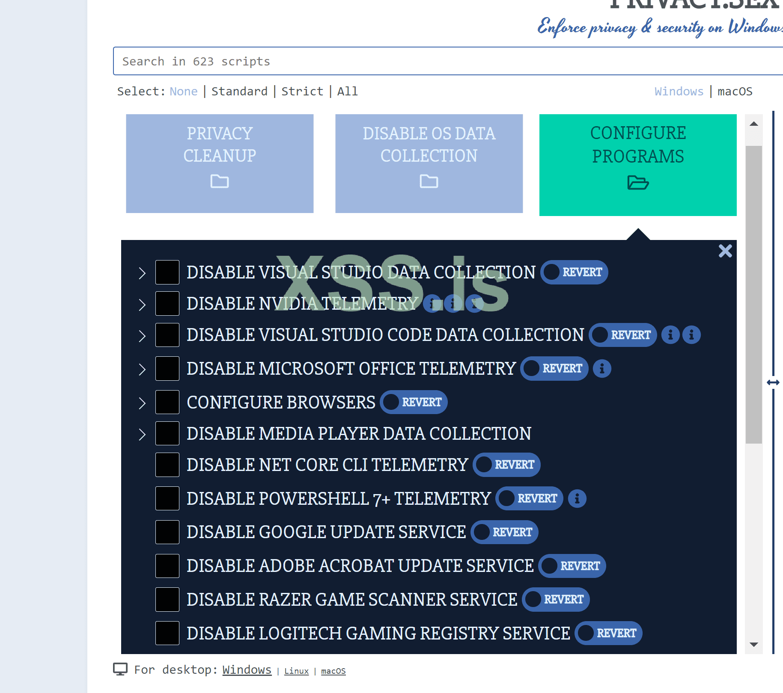Expand Configure Browsers node

point(142,403)
